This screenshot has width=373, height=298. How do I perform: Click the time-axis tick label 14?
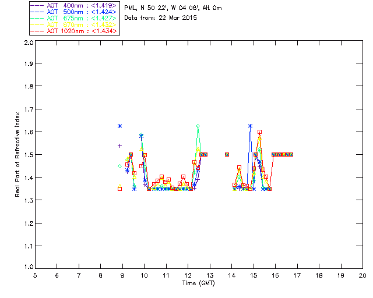[x=232, y=275]
